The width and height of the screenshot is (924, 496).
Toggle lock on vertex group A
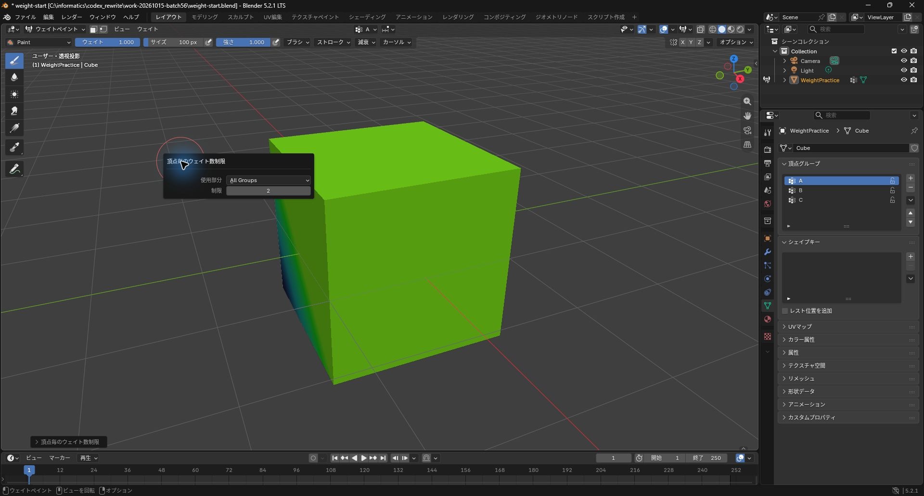pos(893,181)
